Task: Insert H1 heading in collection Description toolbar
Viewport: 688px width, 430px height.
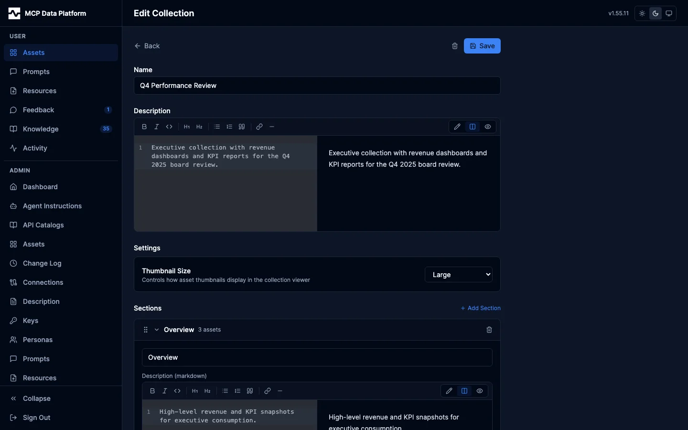Action: [187, 127]
